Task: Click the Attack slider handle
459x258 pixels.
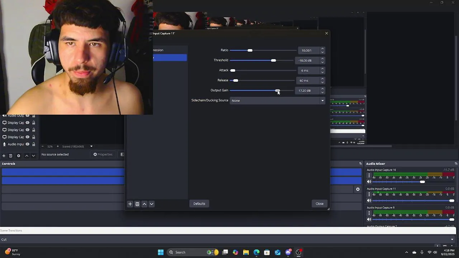Action: 233,71
